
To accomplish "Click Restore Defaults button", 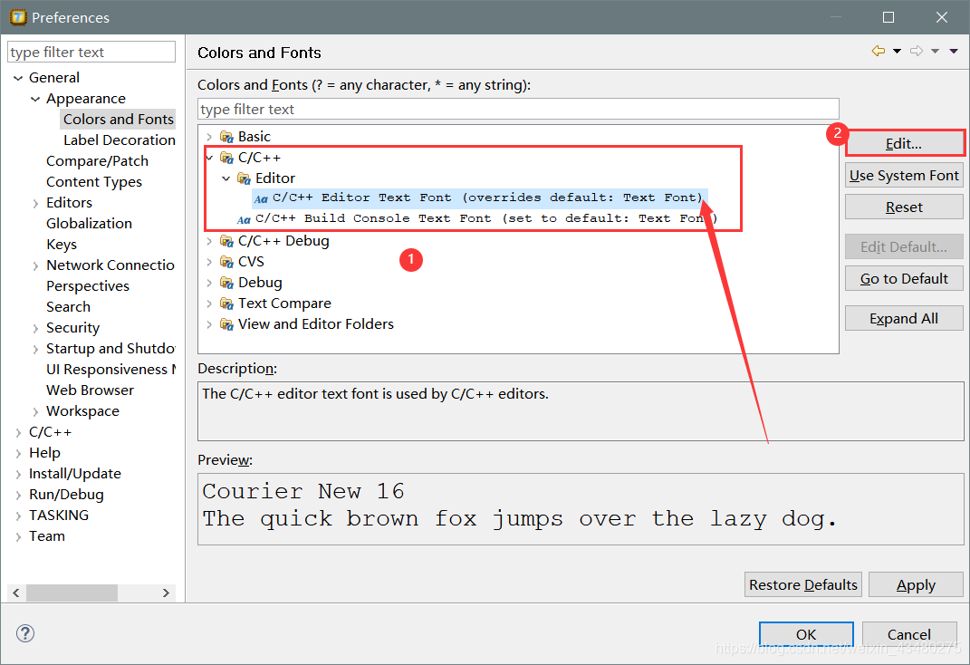I will 803,584.
